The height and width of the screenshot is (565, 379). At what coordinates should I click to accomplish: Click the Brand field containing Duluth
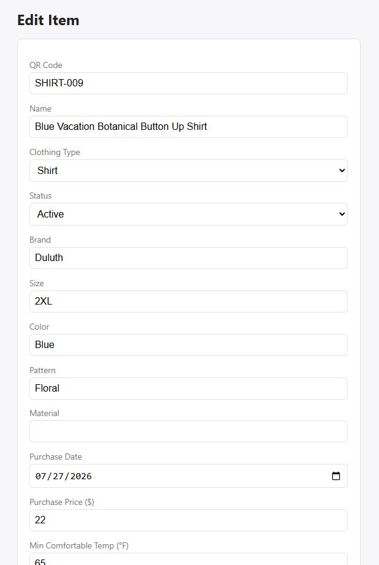tap(188, 258)
